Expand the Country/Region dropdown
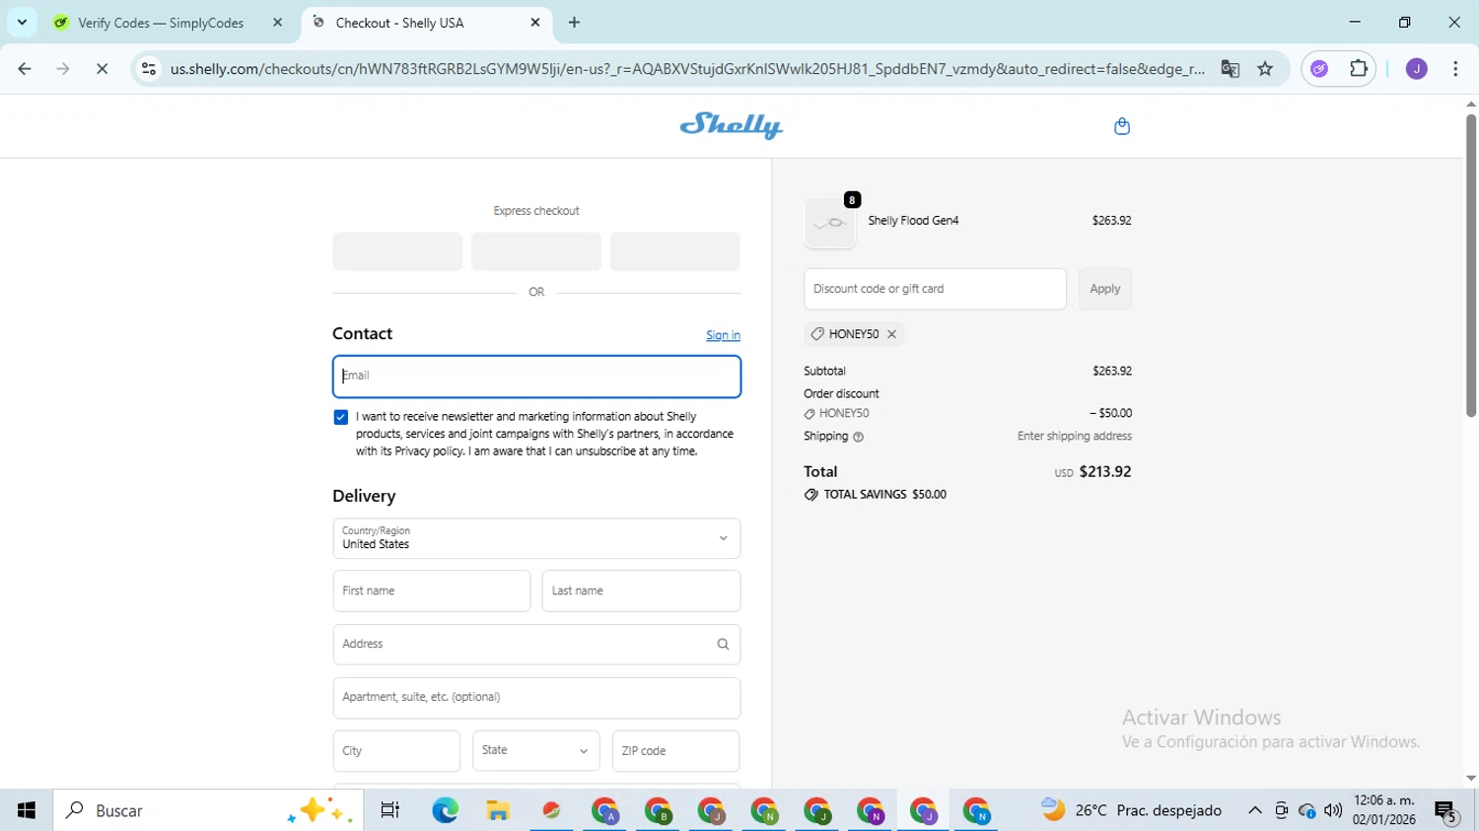 tap(536, 538)
